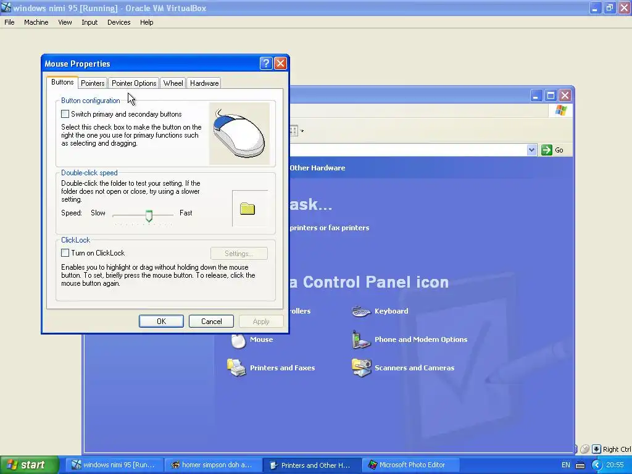Click the Mouse Properties help question icon
632x474 pixels.
click(266, 64)
